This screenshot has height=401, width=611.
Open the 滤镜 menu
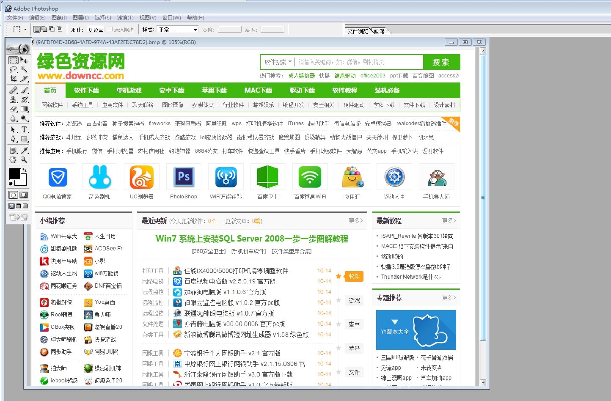pos(125,18)
